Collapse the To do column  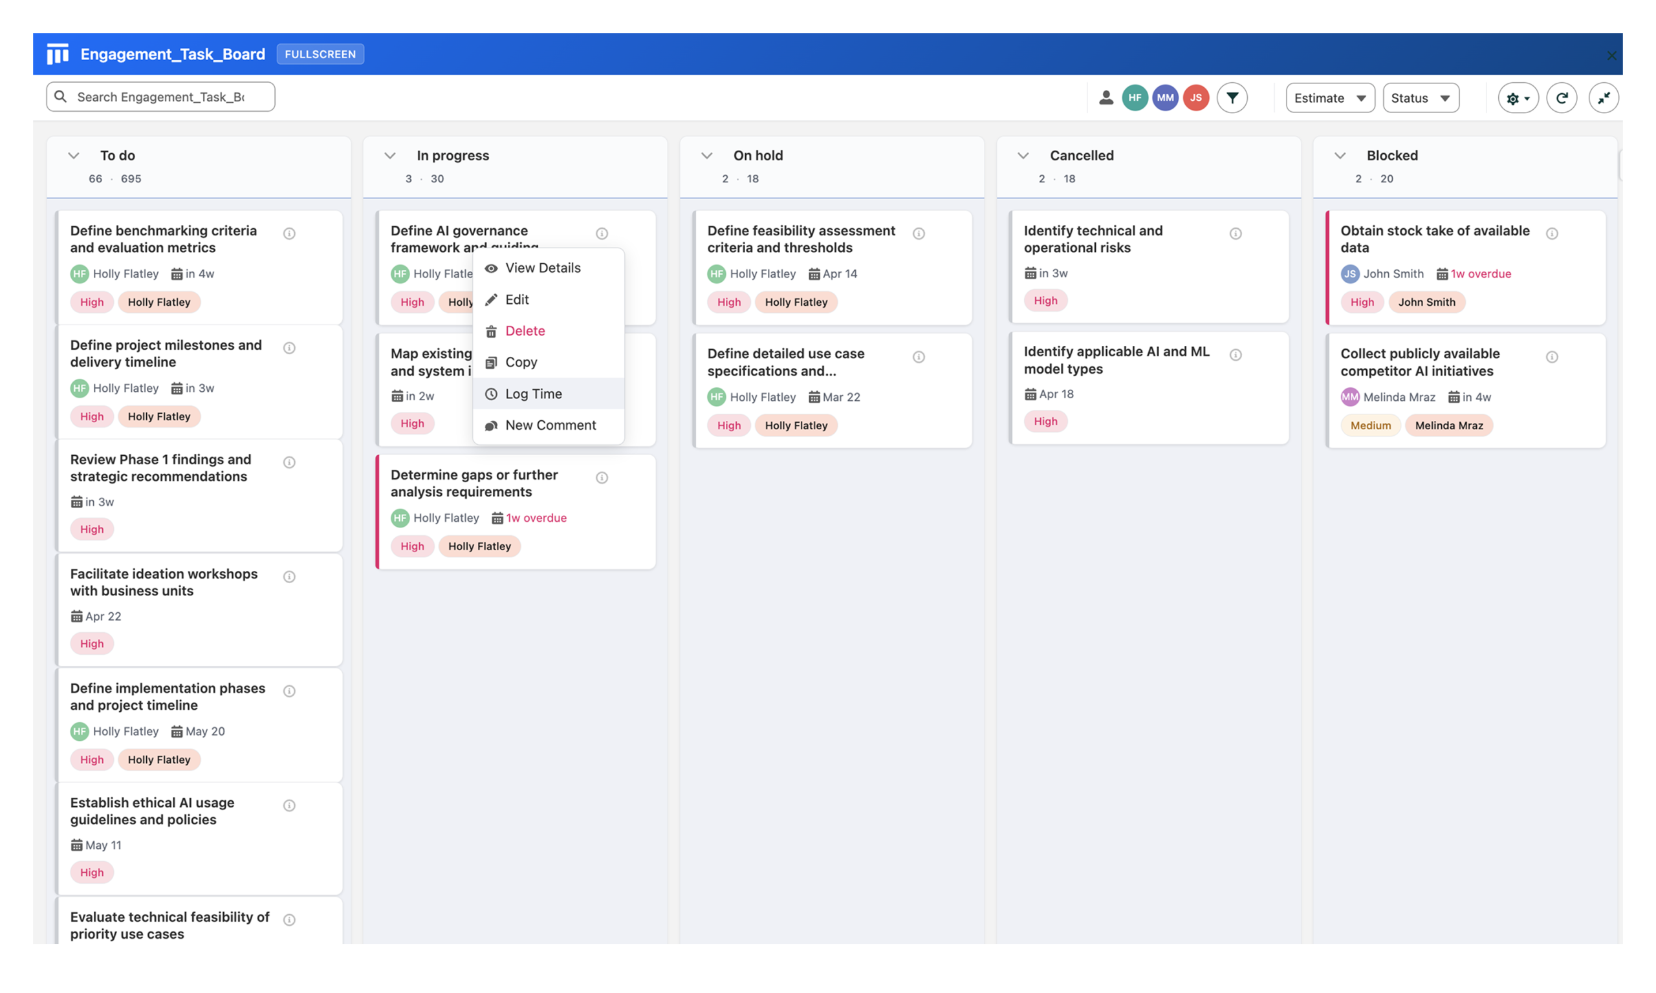pos(74,156)
